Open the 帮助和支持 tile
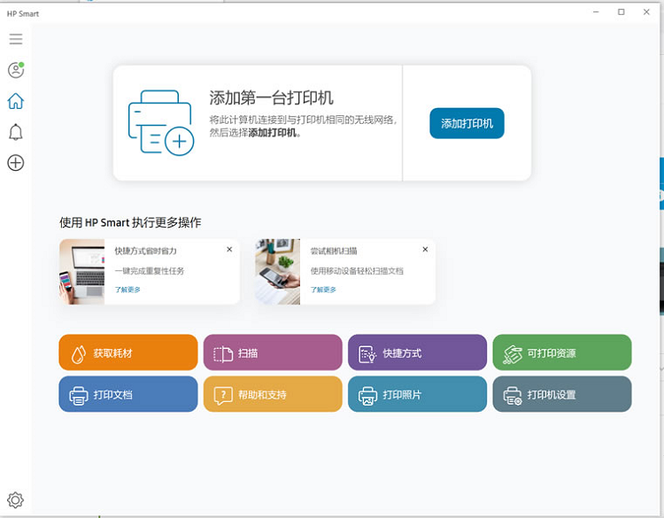Image resolution: width=664 pixels, height=518 pixels. (273, 394)
